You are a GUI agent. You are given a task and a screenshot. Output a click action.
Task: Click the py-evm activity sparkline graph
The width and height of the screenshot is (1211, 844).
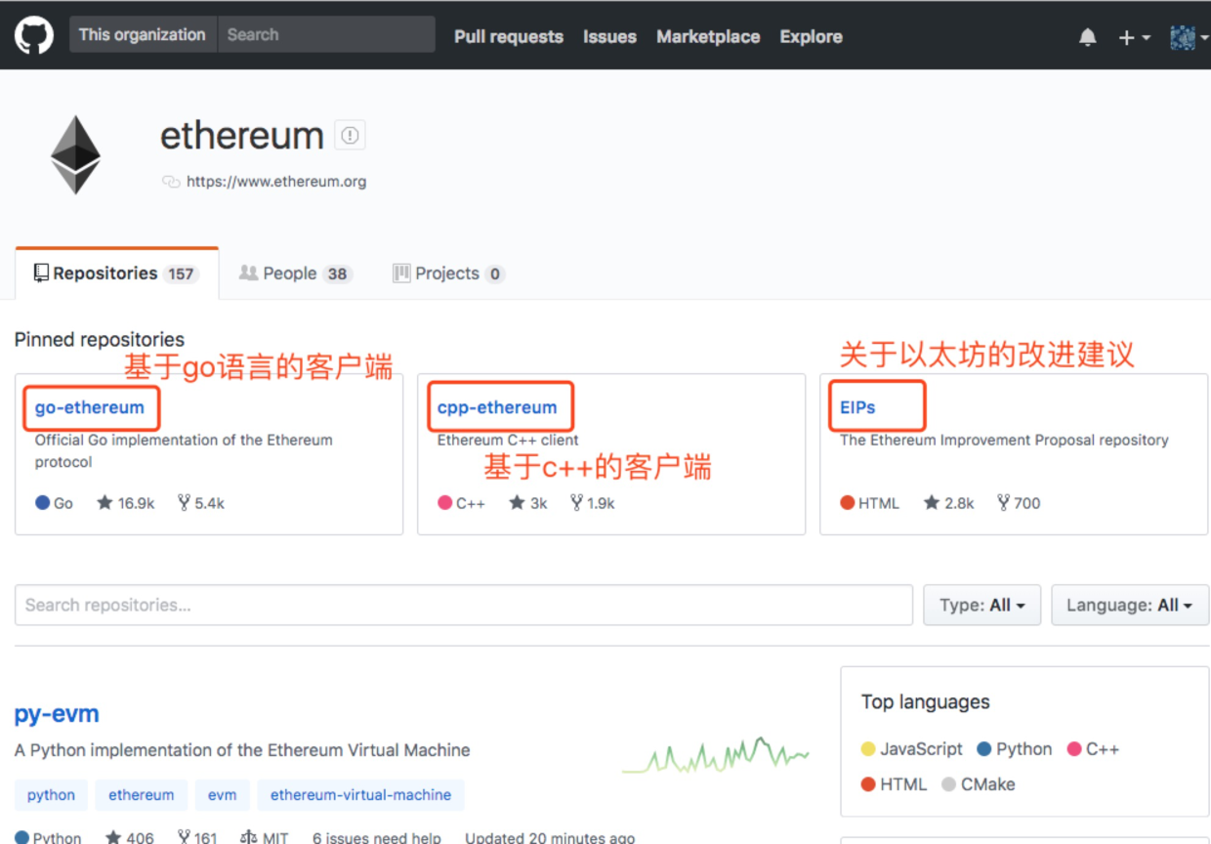pyautogui.click(x=716, y=755)
